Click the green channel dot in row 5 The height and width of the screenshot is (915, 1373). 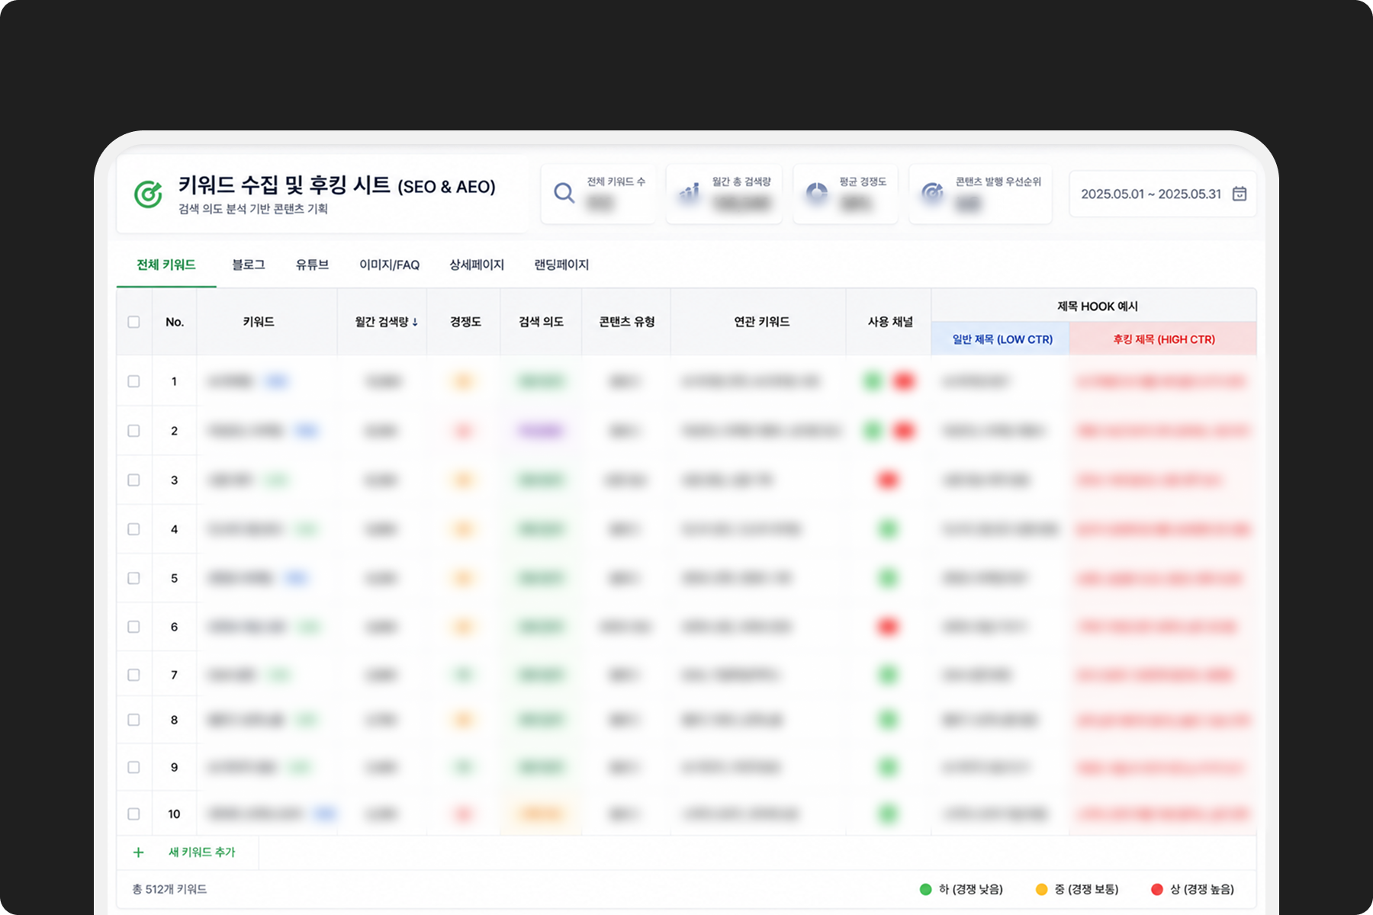[x=888, y=578]
